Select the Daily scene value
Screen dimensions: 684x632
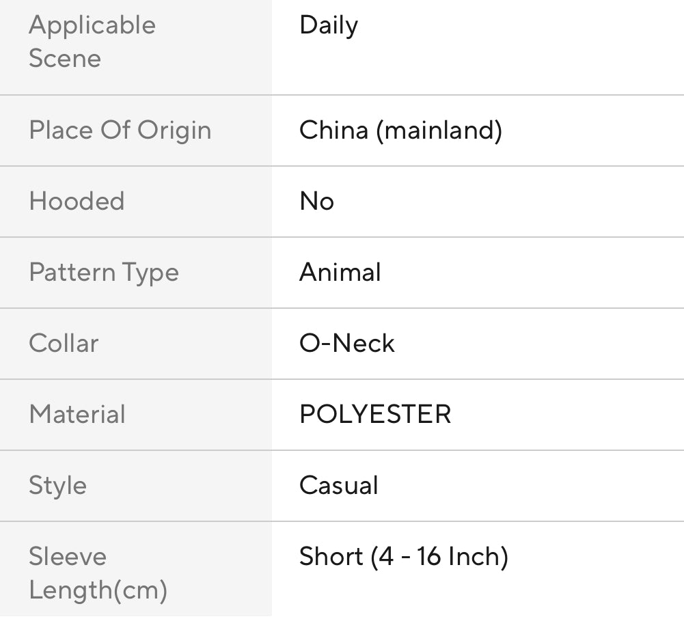pyautogui.click(x=328, y=25)
